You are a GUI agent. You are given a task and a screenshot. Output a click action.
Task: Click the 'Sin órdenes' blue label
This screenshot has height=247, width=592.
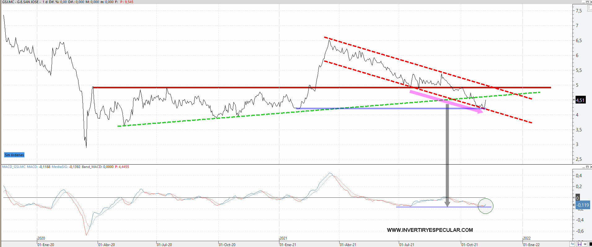point(14,155)
